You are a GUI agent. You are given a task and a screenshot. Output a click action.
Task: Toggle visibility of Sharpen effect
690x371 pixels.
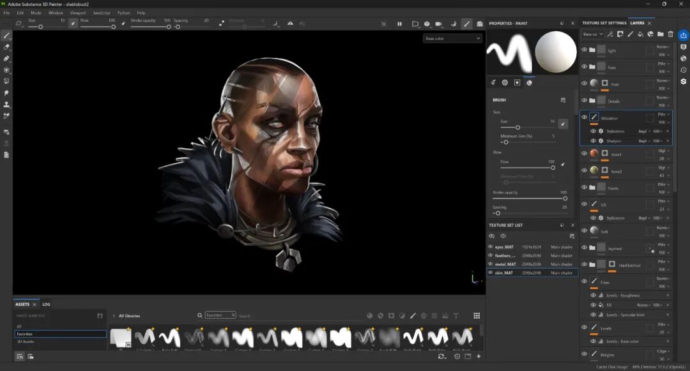[x=593, y=140]
